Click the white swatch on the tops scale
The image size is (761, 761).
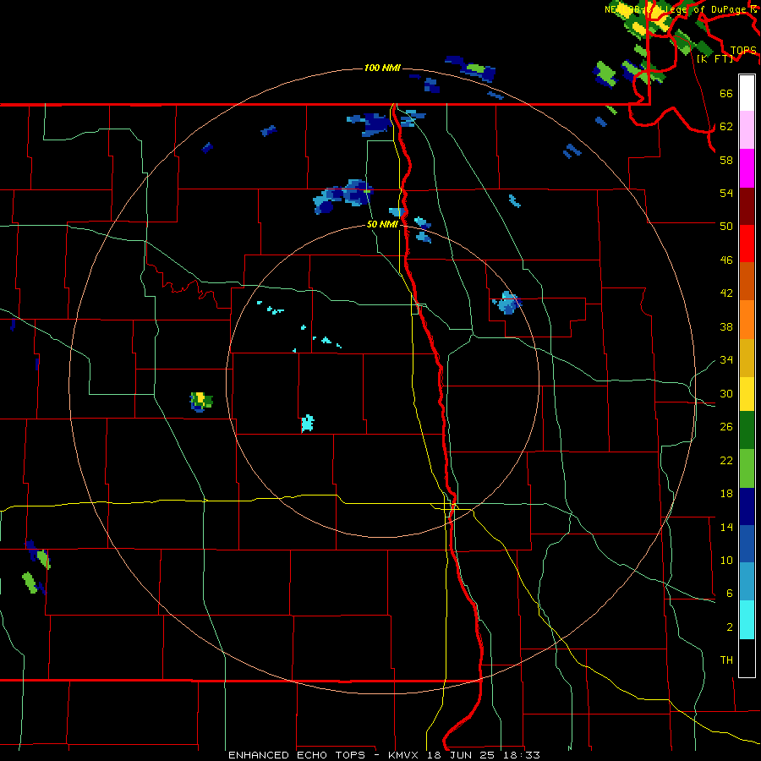[x=747, y=93]
